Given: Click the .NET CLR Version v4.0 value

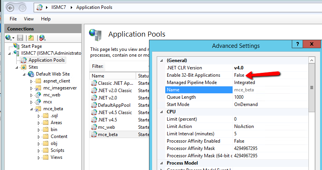Looking at the screenshot, I should coord(239,68).
